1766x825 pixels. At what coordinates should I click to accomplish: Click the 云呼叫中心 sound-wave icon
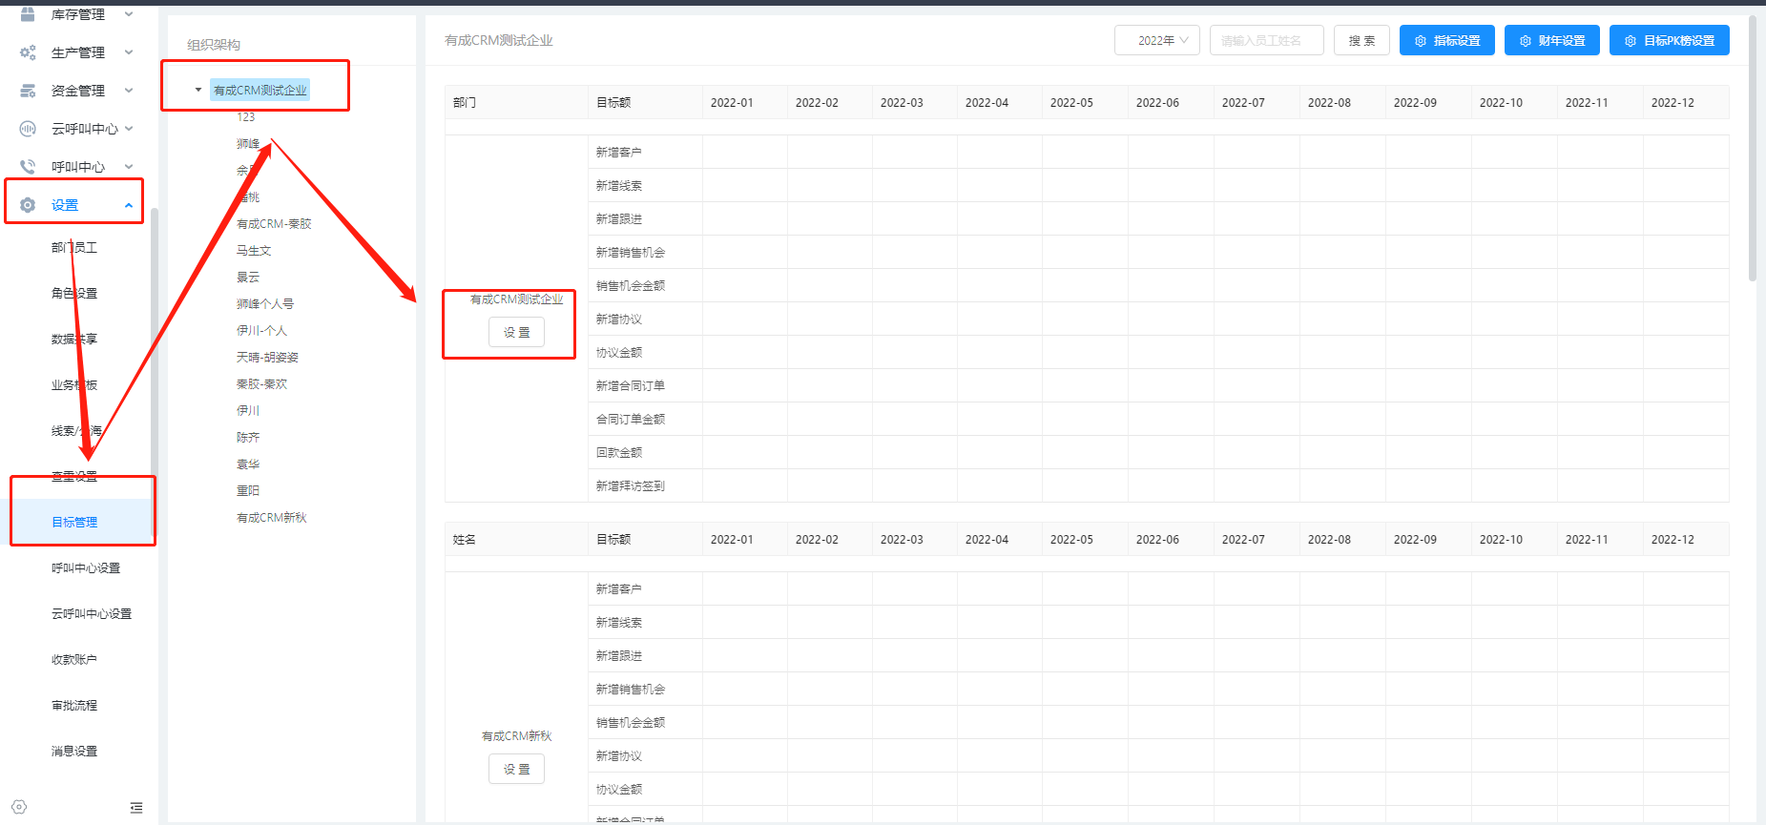coord(28,129)
